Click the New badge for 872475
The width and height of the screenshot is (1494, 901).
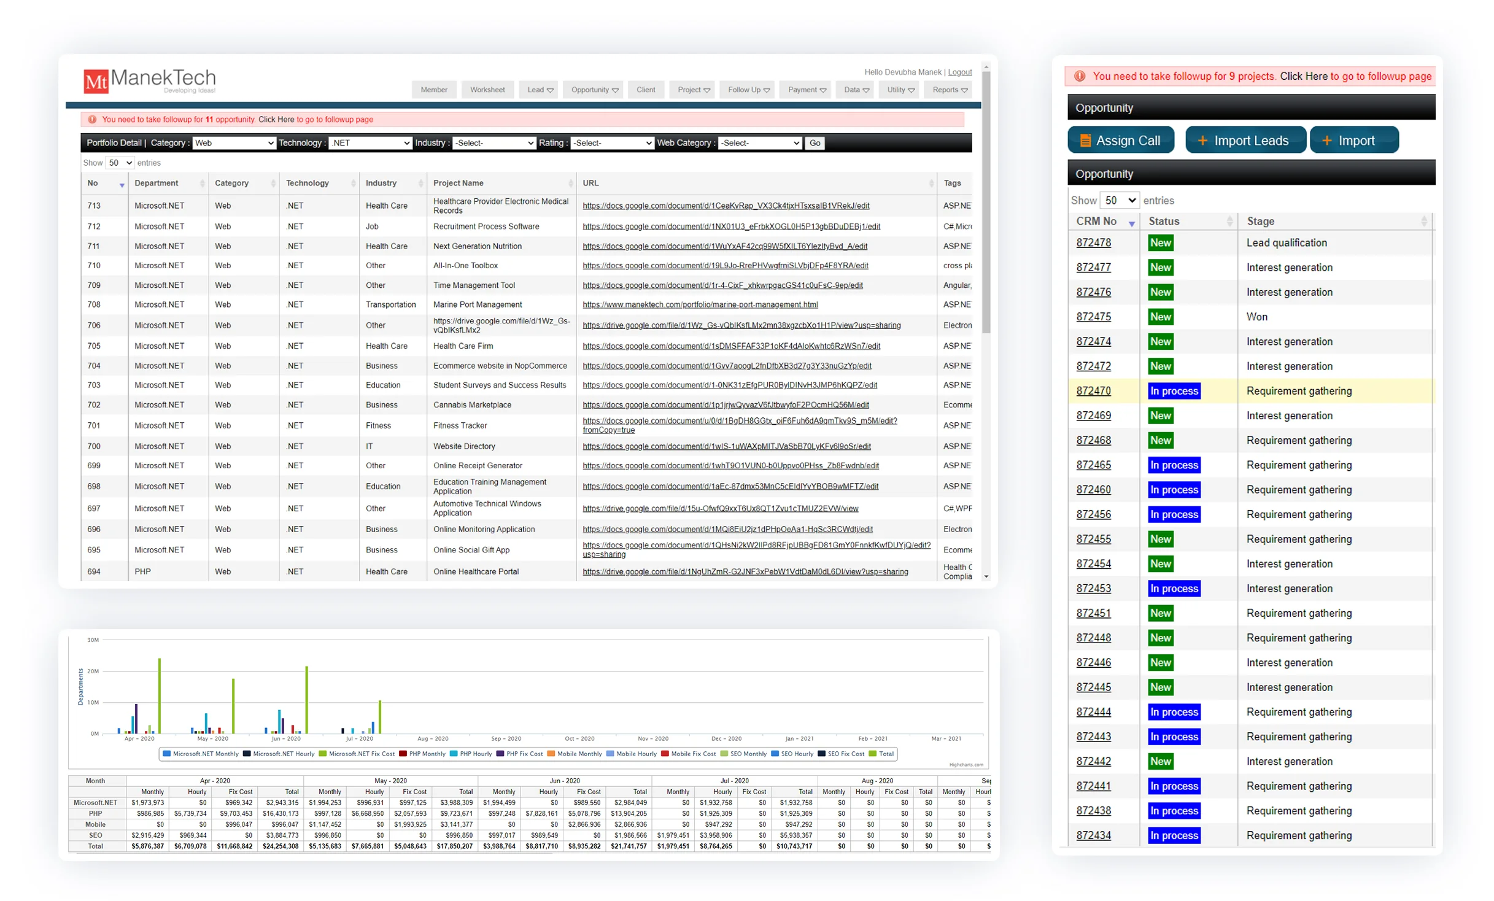1161,317
